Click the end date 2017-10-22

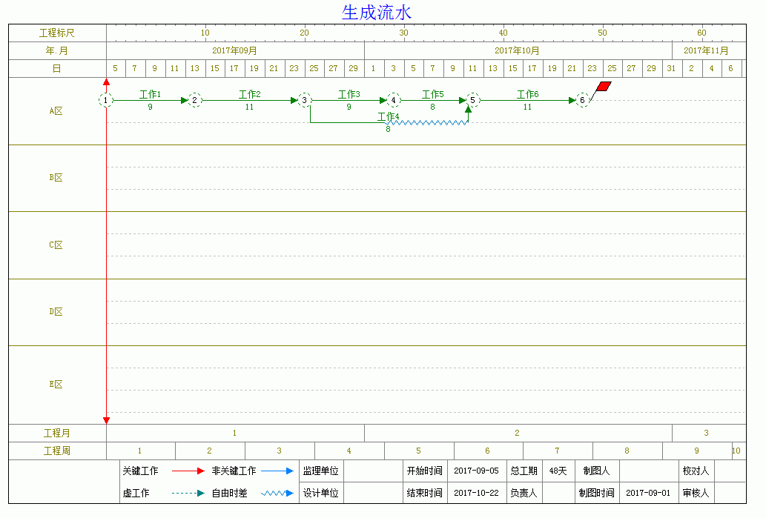tap(476, 493)
